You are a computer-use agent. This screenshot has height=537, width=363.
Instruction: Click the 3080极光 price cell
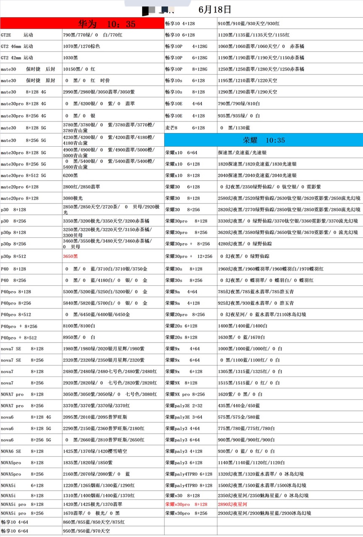coord(113,198)
